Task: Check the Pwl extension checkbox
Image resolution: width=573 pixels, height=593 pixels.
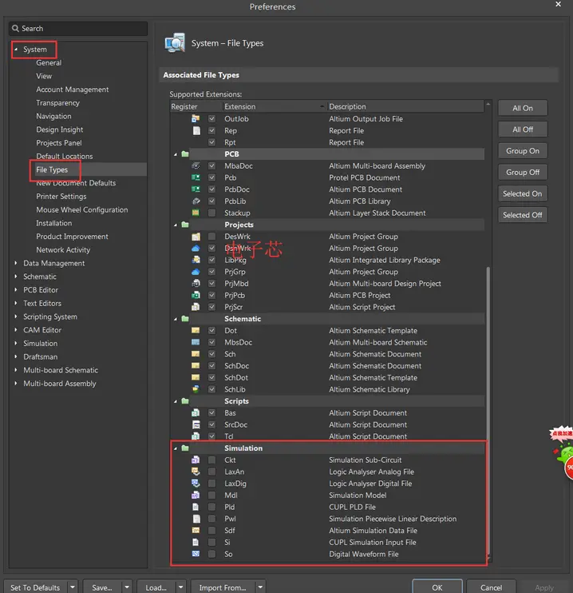Action: [212, 519]
